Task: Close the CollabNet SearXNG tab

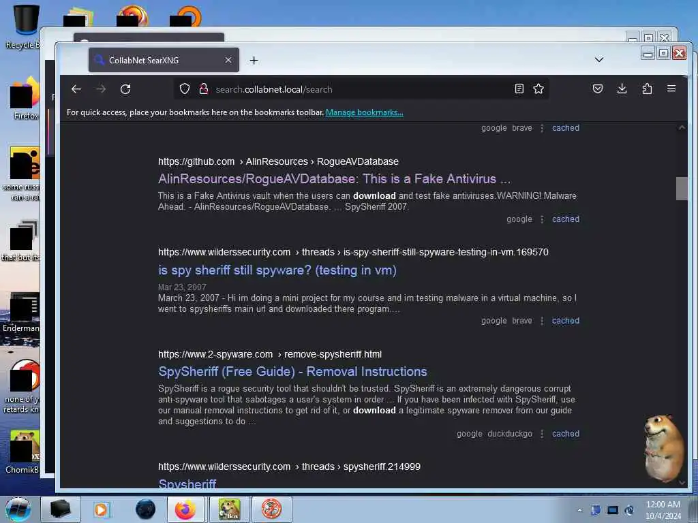Action: [x=228, y=60]
